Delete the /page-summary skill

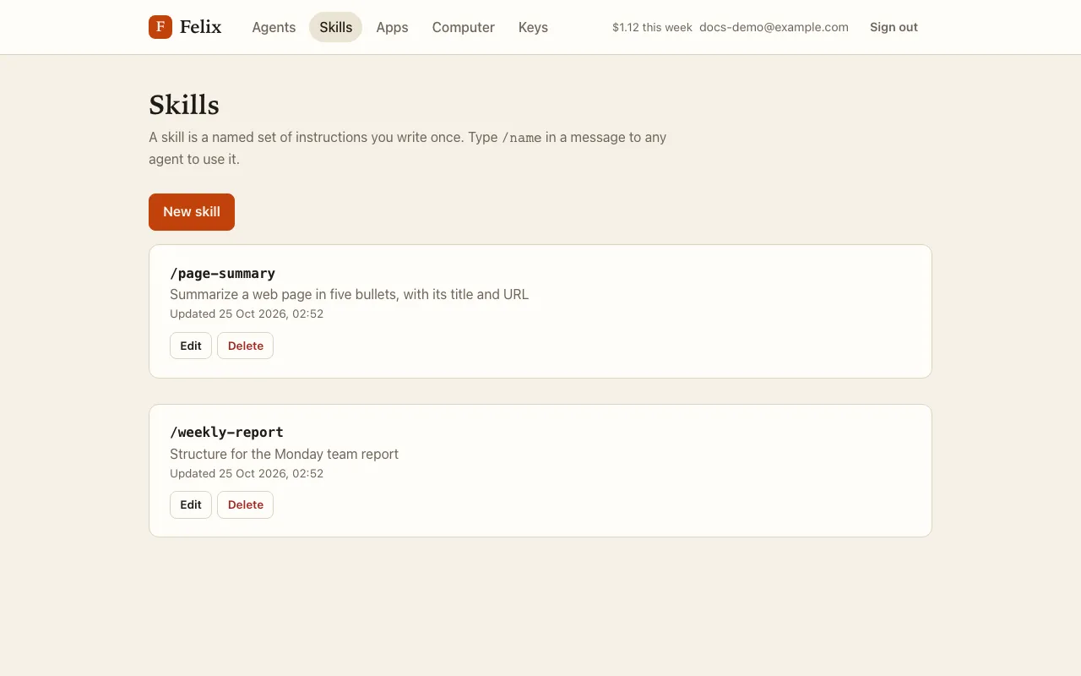point(246,346)
